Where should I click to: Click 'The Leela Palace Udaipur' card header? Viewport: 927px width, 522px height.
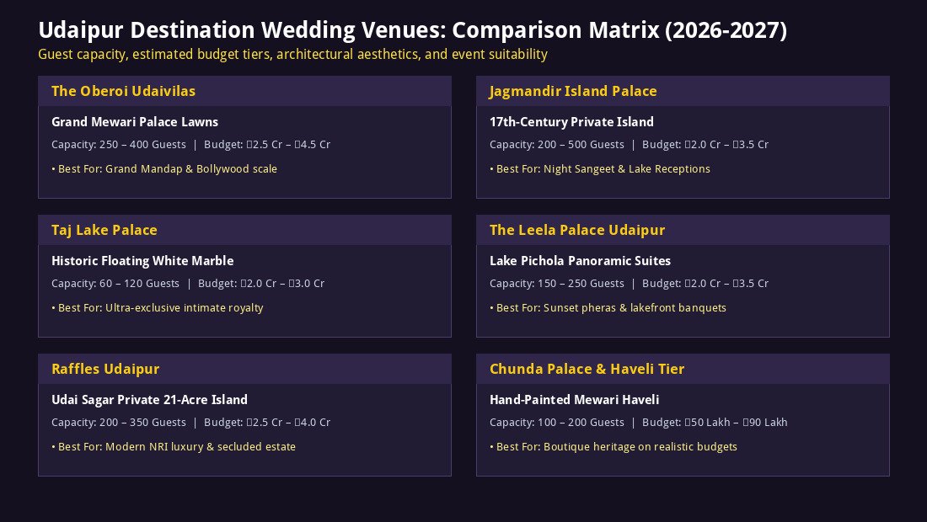pos(683,230)
